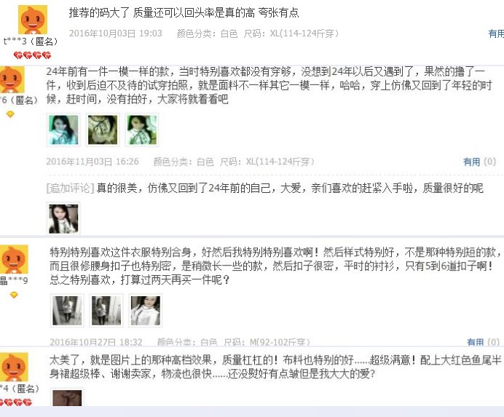Click the yellow diamond badge under 6（匿名）
Screen dimensions: 504x417
tap(10, 114)
